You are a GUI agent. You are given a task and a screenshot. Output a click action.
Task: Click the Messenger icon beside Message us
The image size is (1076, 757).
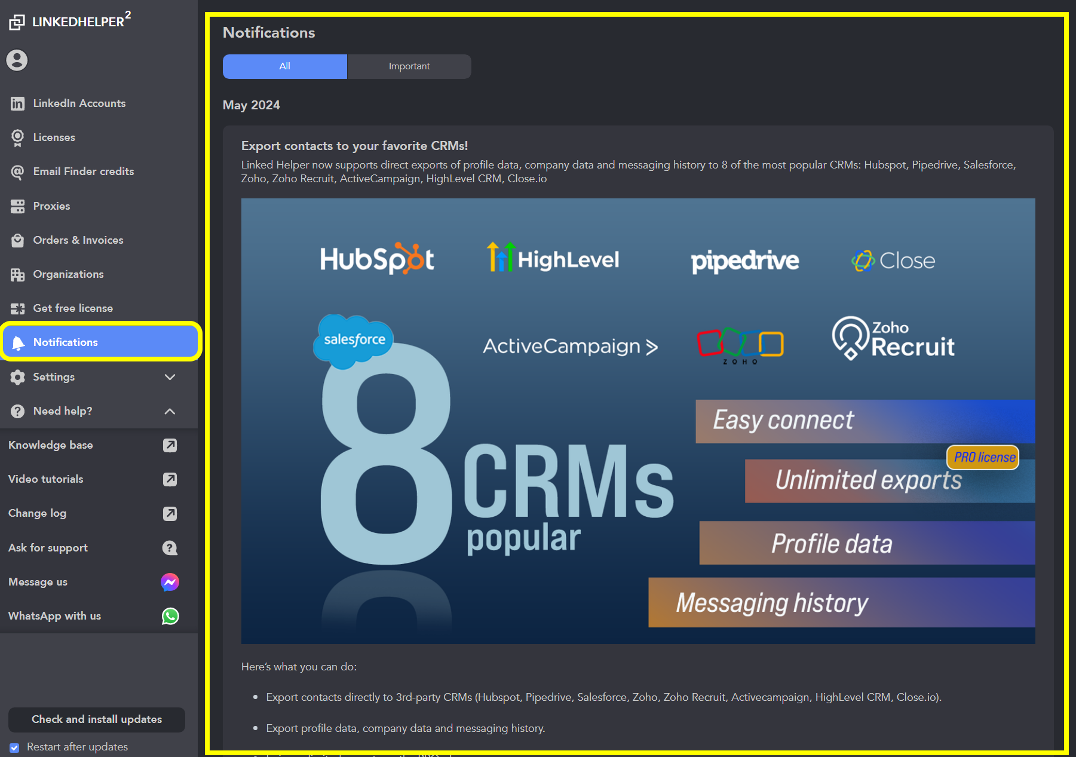(170, 582)
